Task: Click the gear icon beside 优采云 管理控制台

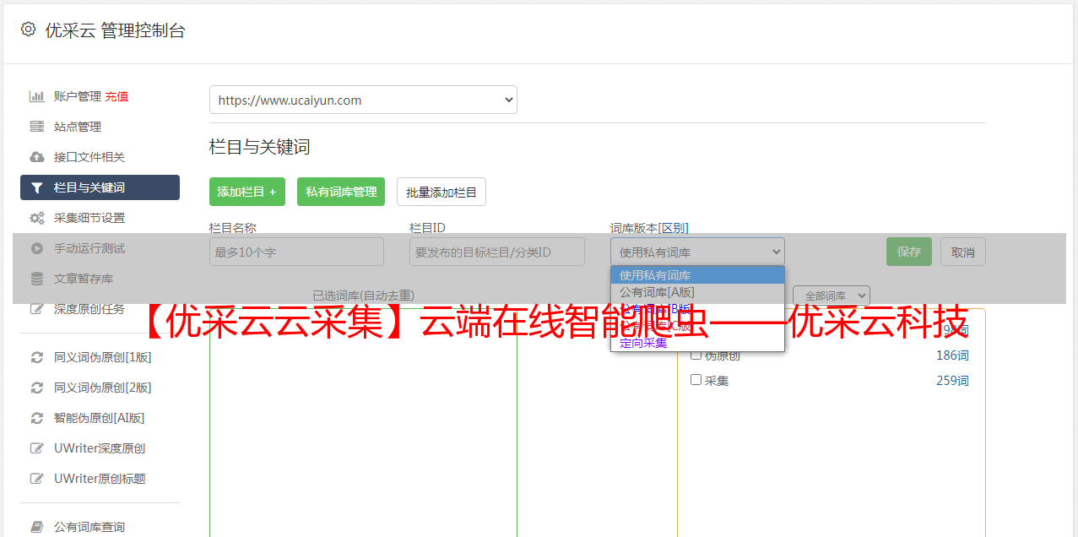Action: [x=28, y=30]
